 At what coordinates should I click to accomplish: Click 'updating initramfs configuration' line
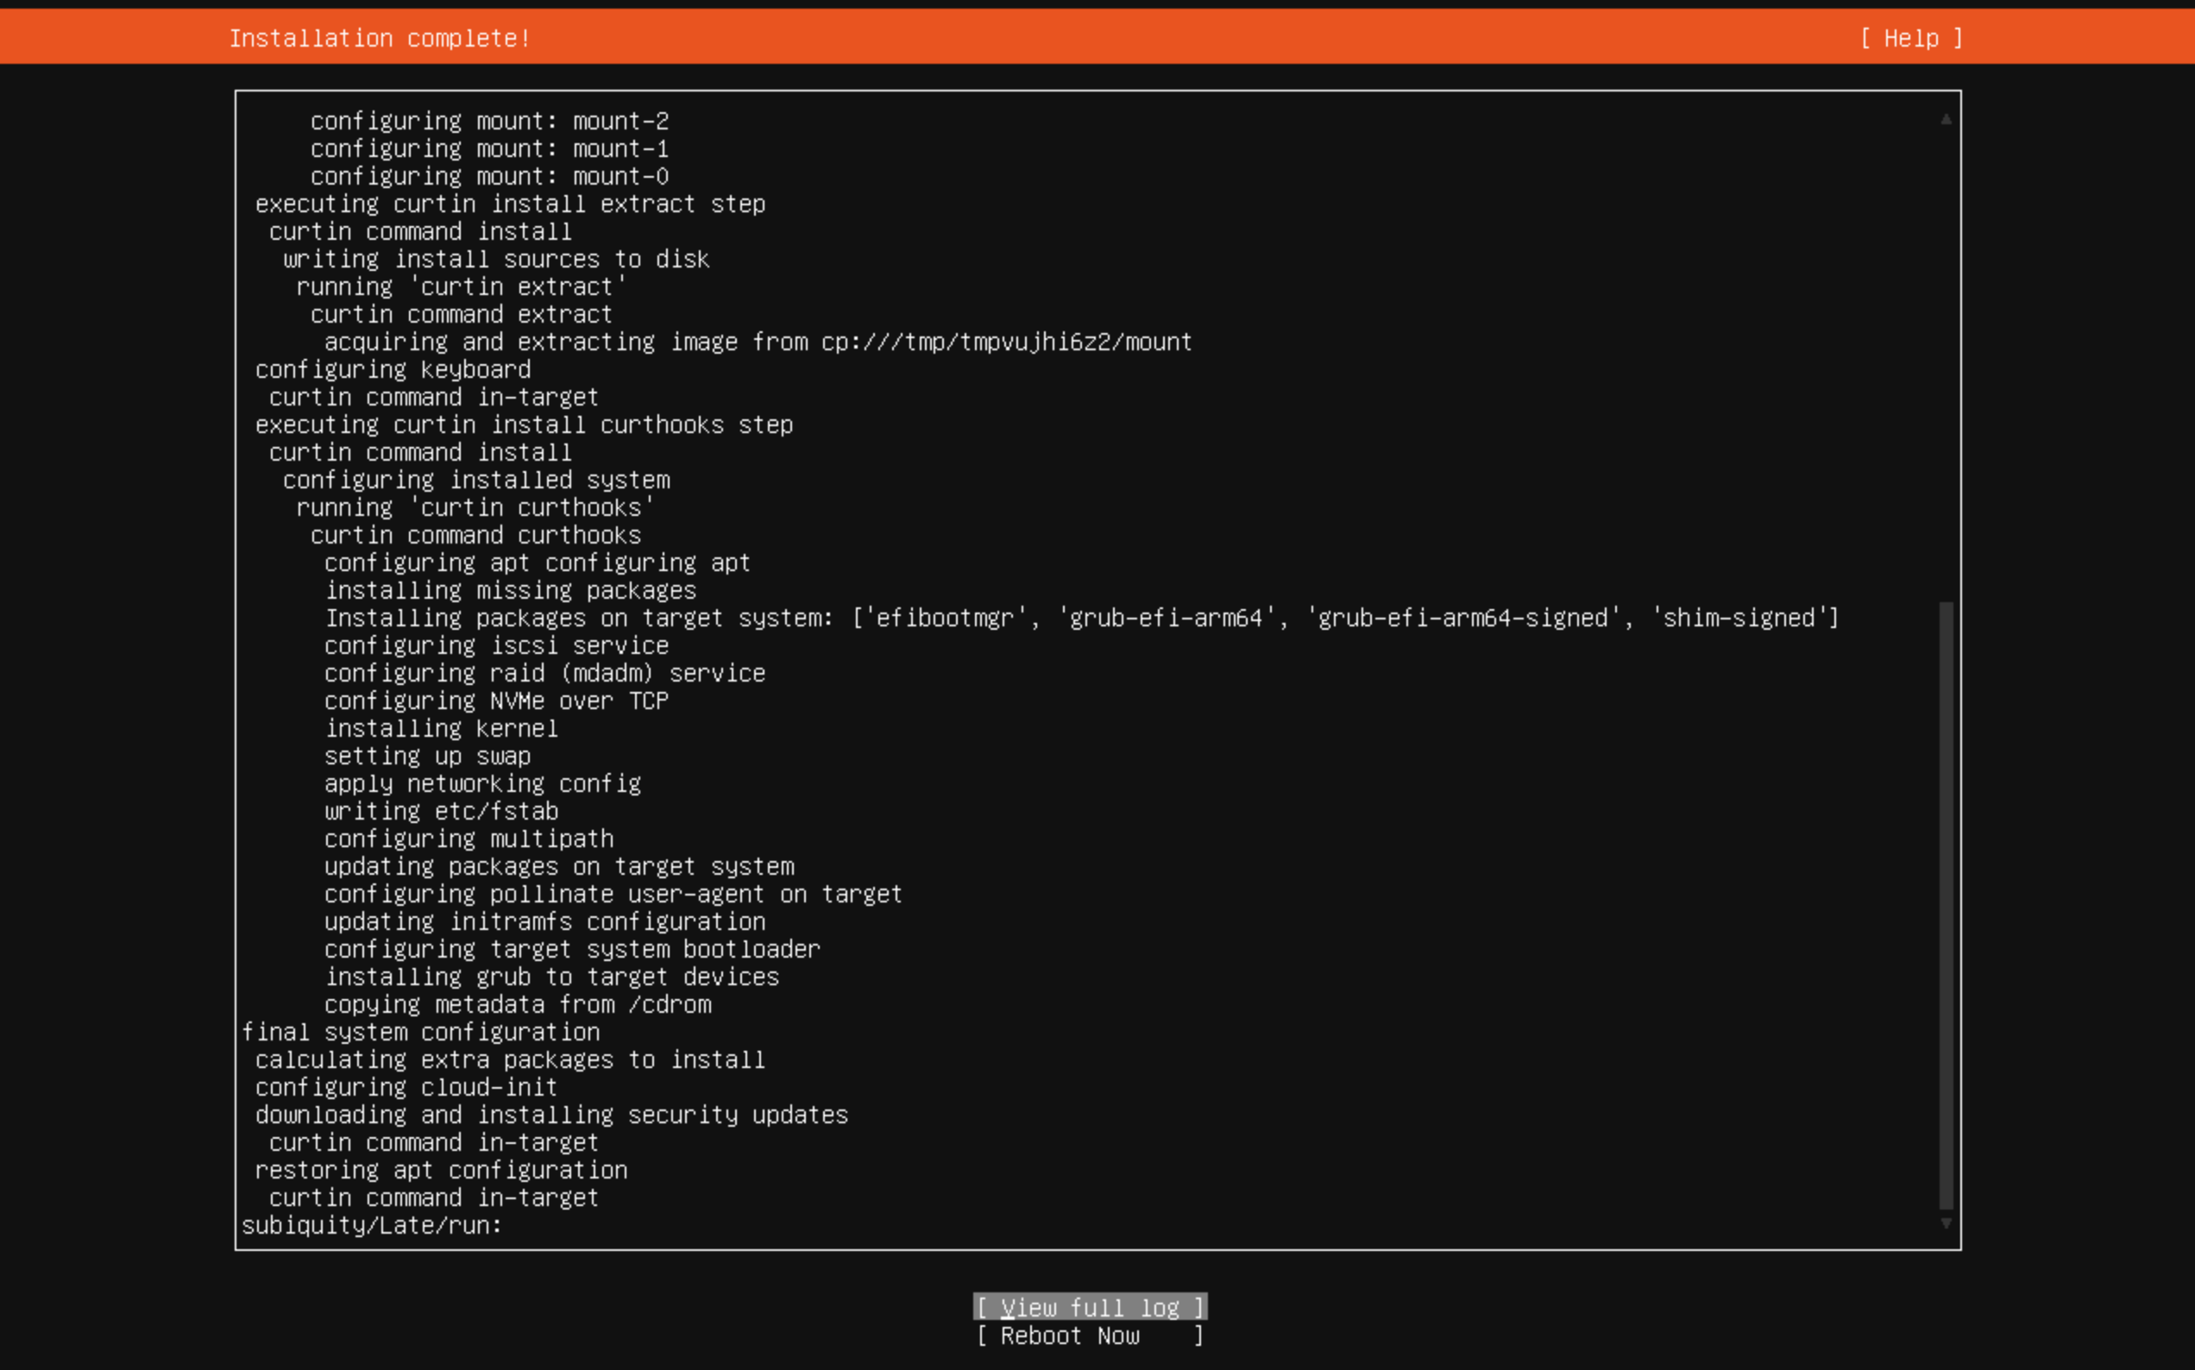pyautogui.click(x=544, y=922)
